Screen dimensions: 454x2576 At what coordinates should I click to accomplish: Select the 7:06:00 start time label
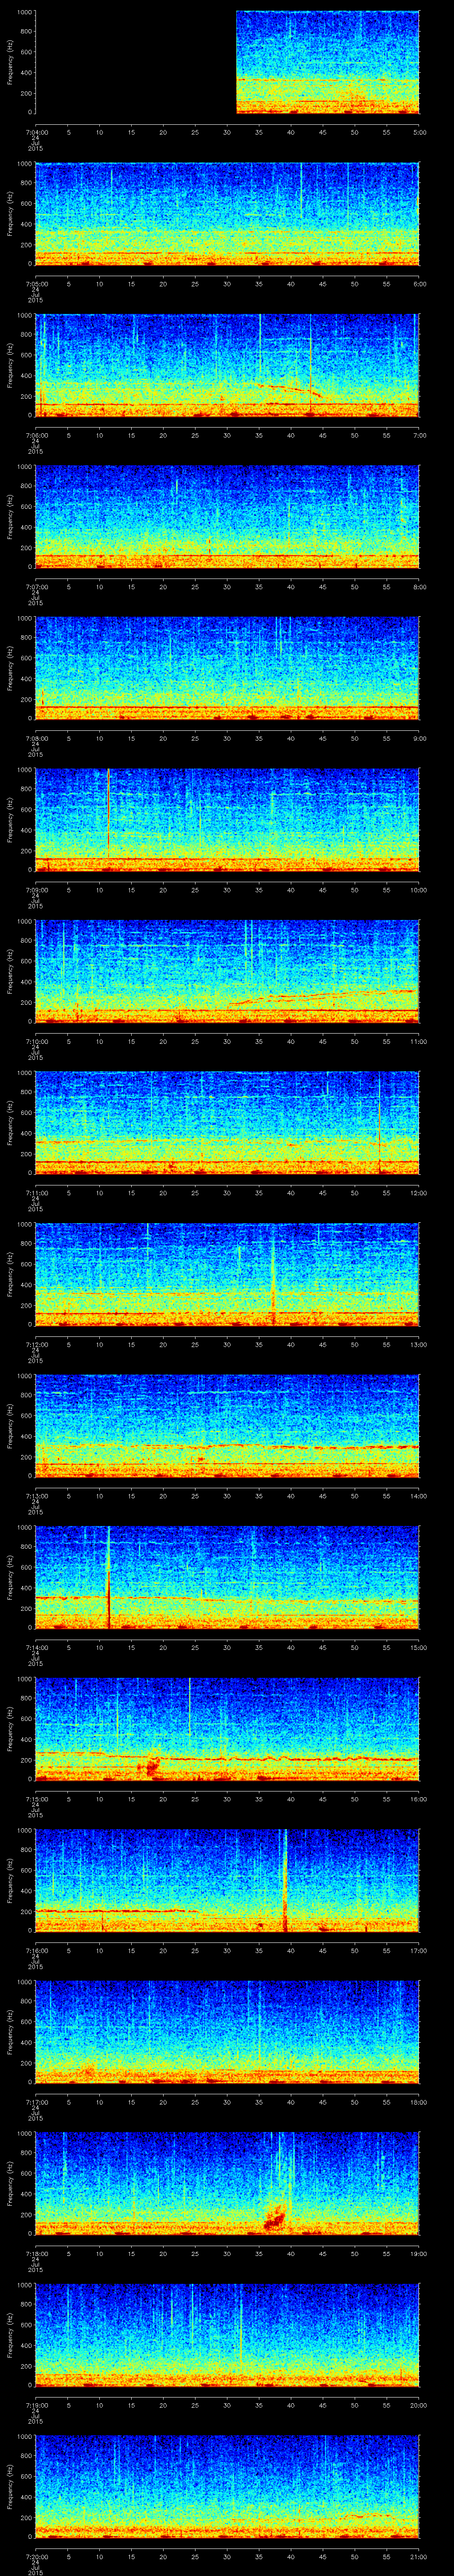36,435
